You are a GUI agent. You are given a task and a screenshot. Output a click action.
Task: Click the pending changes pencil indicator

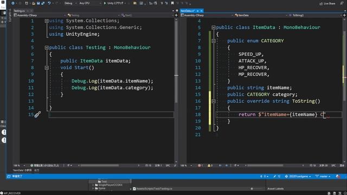point(277,176)
